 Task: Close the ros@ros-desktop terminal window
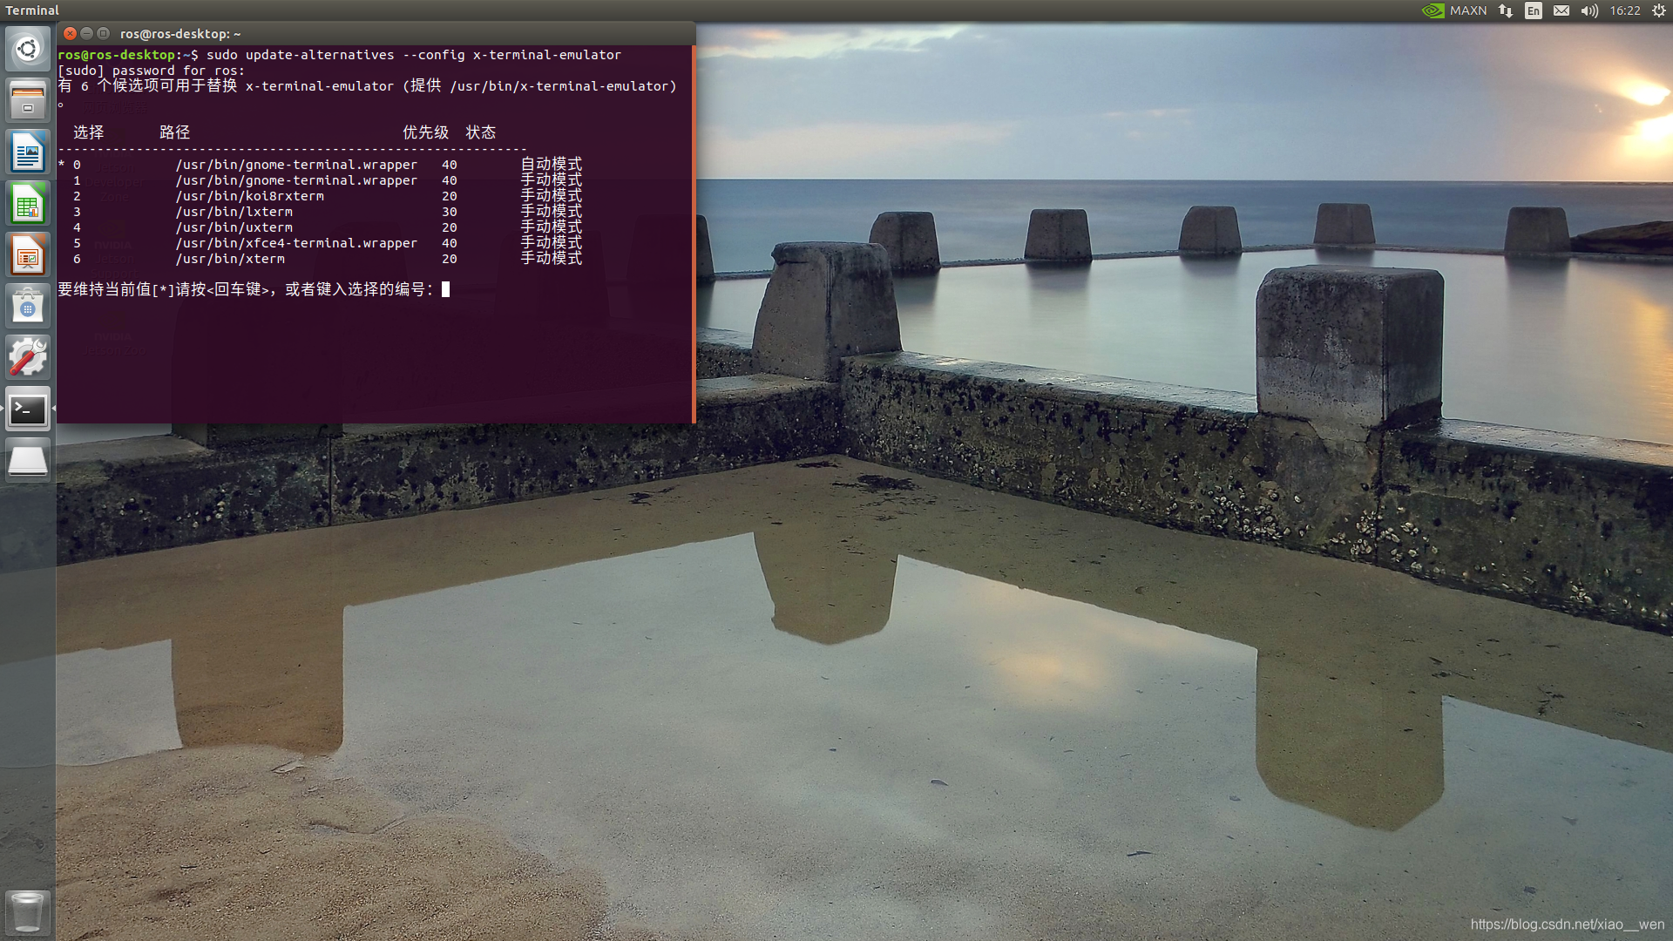[x=71, y=33]
